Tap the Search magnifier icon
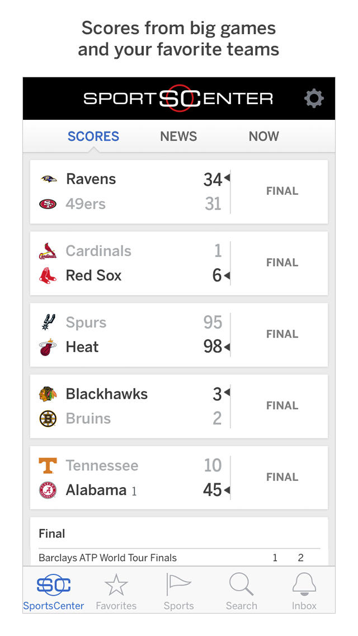Screen dimensions: 358x636 click(x=242, y=585)
